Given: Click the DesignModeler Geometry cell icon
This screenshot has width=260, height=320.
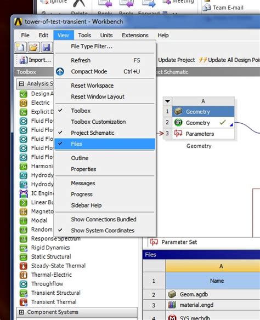Looking at the screenshot, I should [178, 123].
